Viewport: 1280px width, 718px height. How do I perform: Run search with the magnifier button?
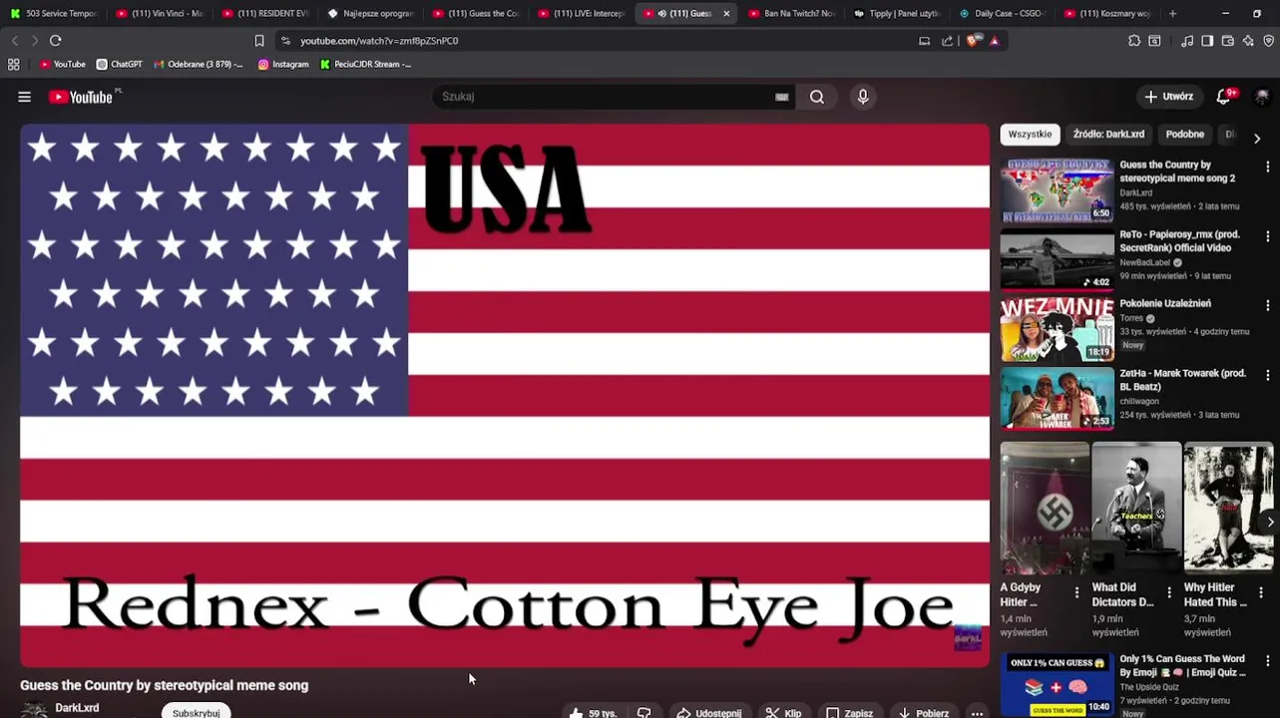point(817,97)
